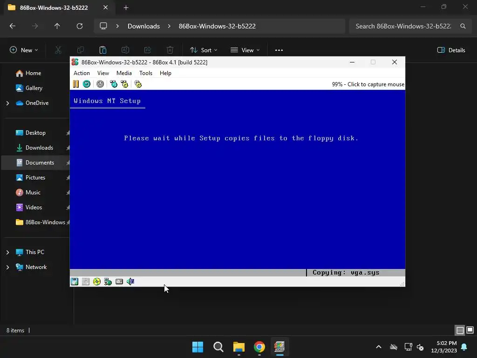Image resolution: width=477 pixels, height=358 pixels.
Task: Expand the OneDrive tree node
Action: coord(7,103)
